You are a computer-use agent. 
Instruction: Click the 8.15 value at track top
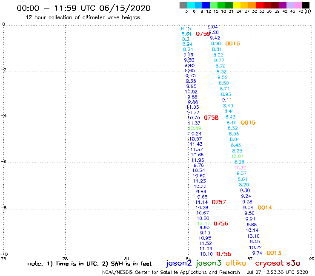coord(186,28)
